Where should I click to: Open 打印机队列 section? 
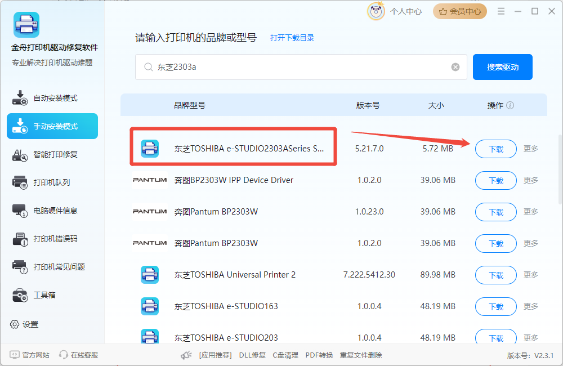click(x=52, y=182)
